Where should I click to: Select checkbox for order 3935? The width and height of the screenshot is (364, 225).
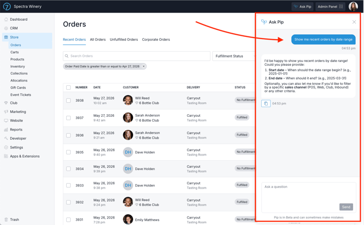68,152
